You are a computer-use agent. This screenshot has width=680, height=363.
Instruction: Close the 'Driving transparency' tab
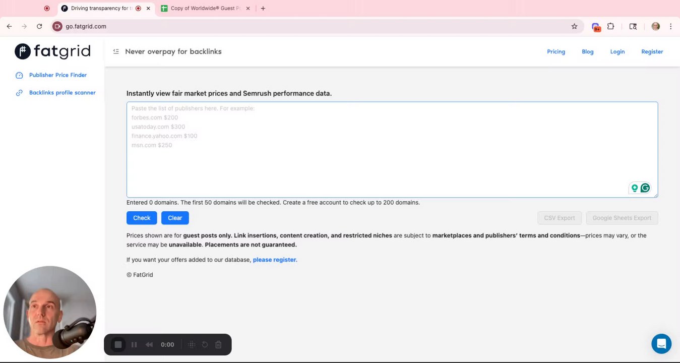click(148, 8)
